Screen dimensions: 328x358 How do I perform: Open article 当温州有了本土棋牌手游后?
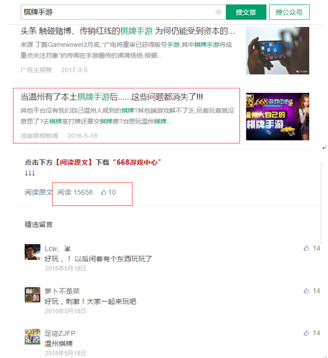(x=112, y=97)
